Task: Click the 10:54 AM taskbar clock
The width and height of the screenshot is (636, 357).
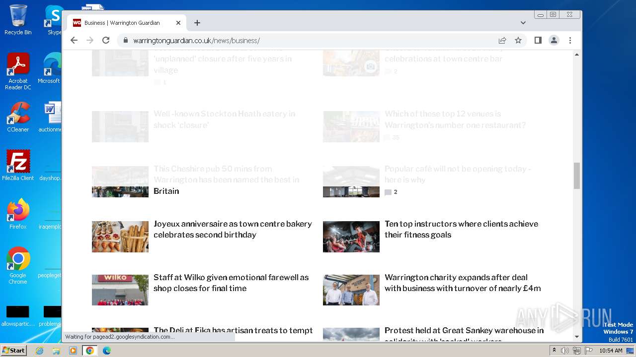Action: pyautogui.click(x=611, y=351)
